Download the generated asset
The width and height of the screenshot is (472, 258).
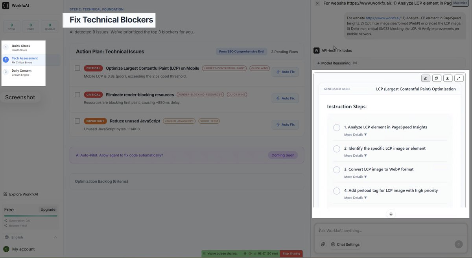pyautogui.click(x=448, y=78)
